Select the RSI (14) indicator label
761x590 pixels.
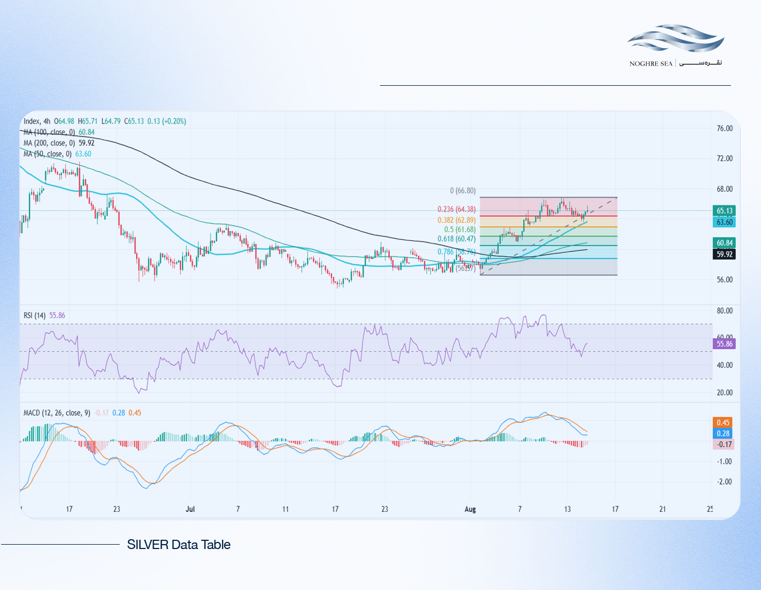[35, 315]
